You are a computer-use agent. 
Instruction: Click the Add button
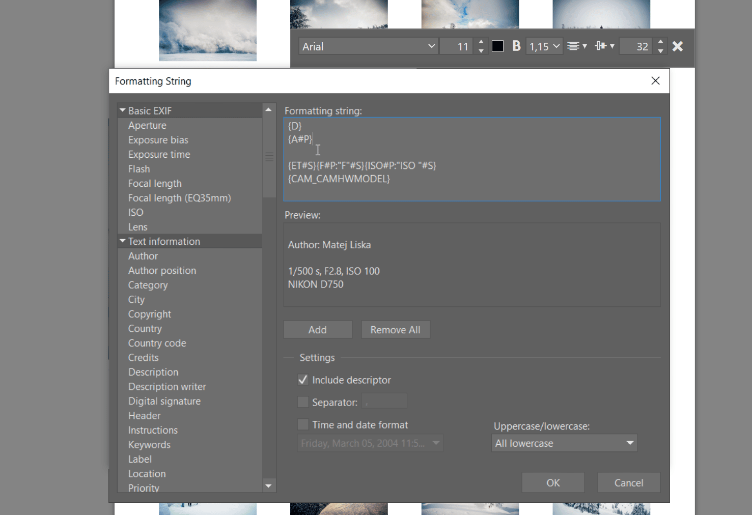318,330
